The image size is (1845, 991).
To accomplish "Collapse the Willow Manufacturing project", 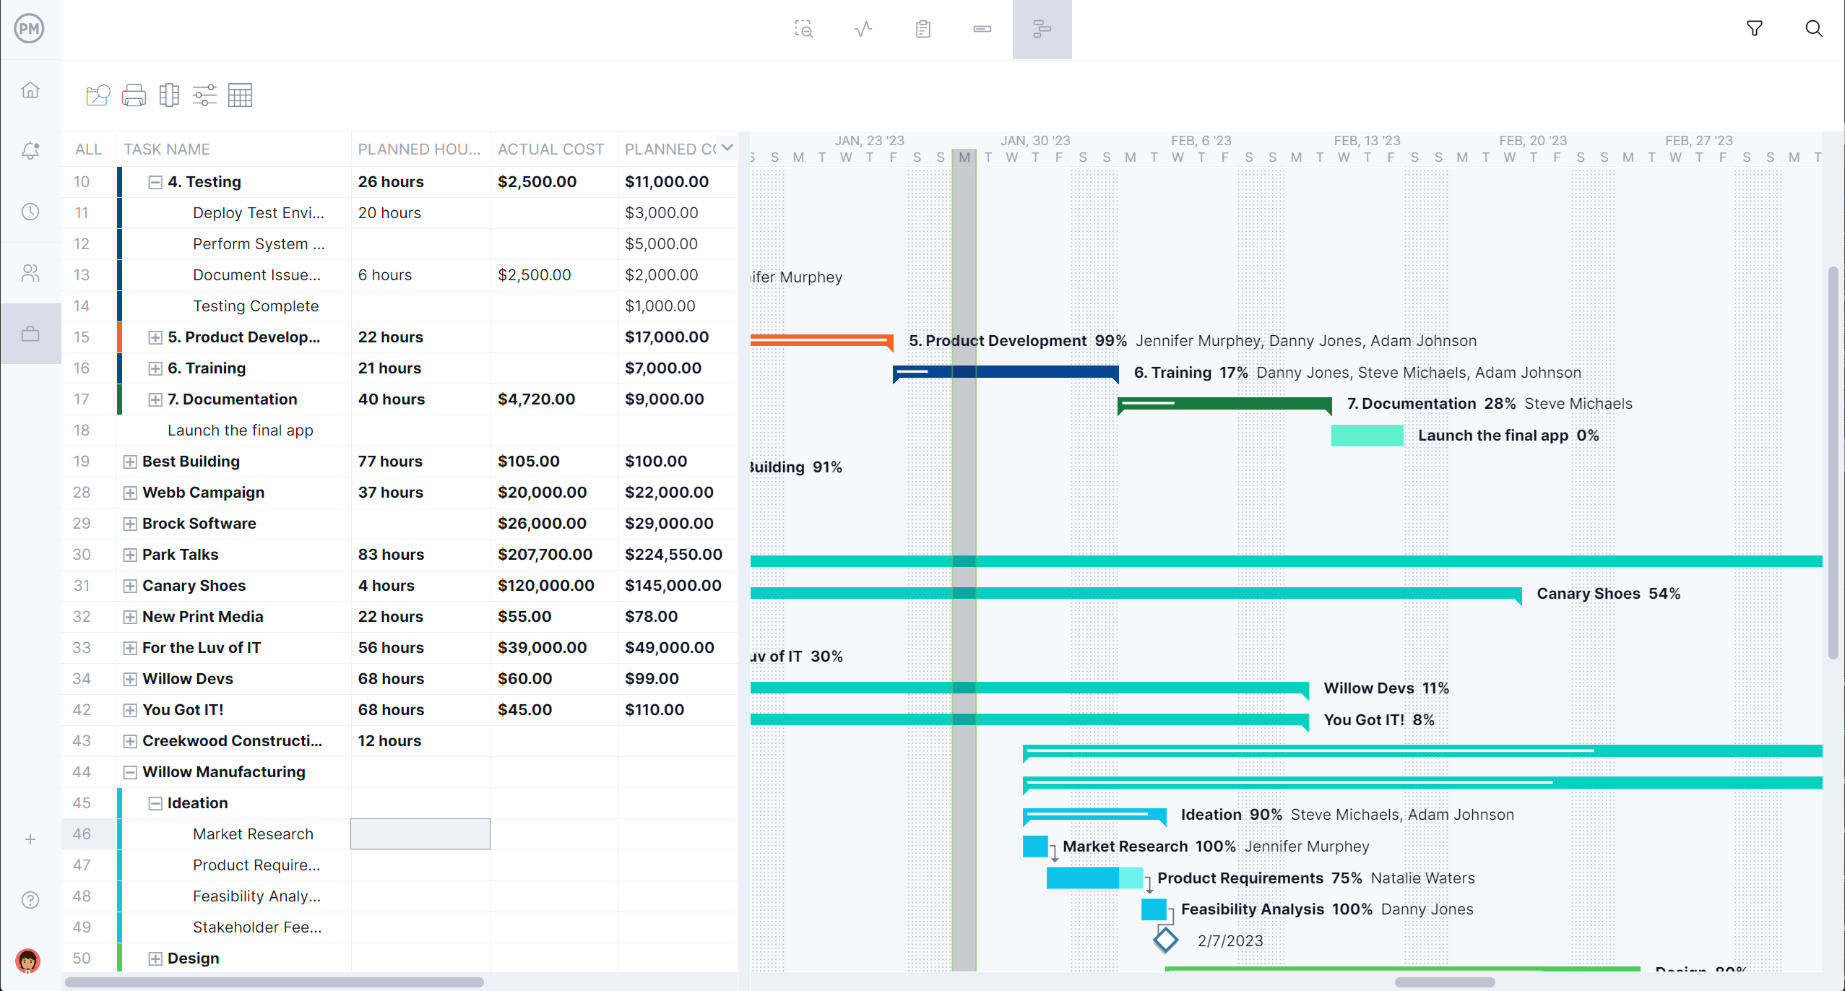I will pyautogui.click(x=130, y=772).
